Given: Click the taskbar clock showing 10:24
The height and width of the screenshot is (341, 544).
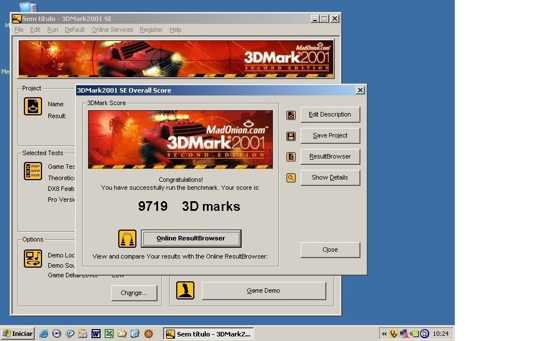Looking at the screenshot, I should tap(441, 334).
